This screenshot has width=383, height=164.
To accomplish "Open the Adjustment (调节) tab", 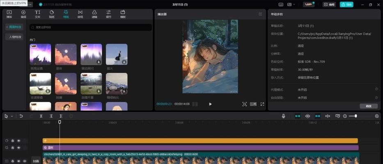I will (x=108, y=14).
